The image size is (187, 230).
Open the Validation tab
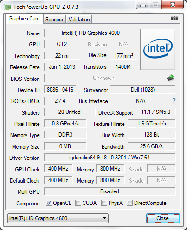79,20
